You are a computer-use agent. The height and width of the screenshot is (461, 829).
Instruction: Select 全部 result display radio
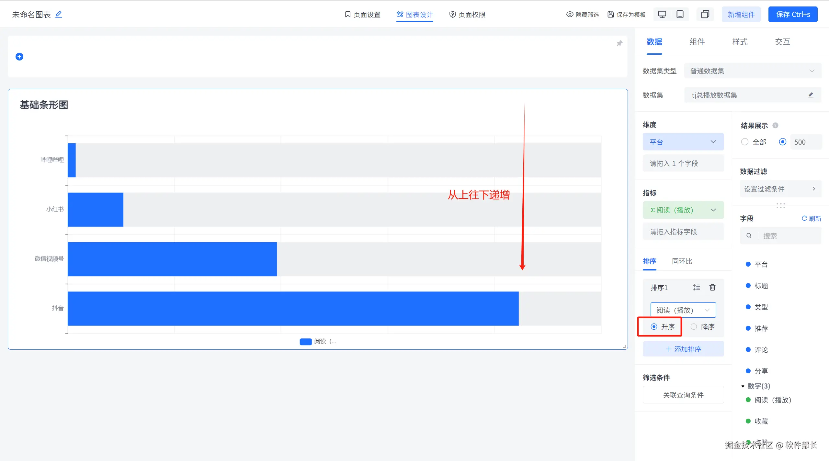[x=745, y=142]
